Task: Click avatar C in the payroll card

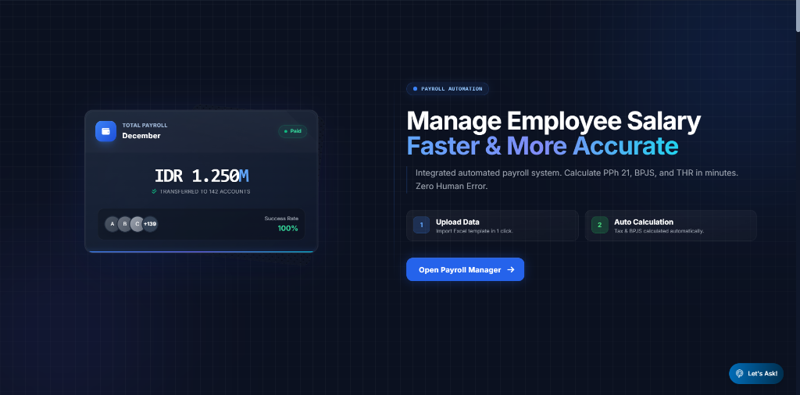Action: [x=137, y=224]
